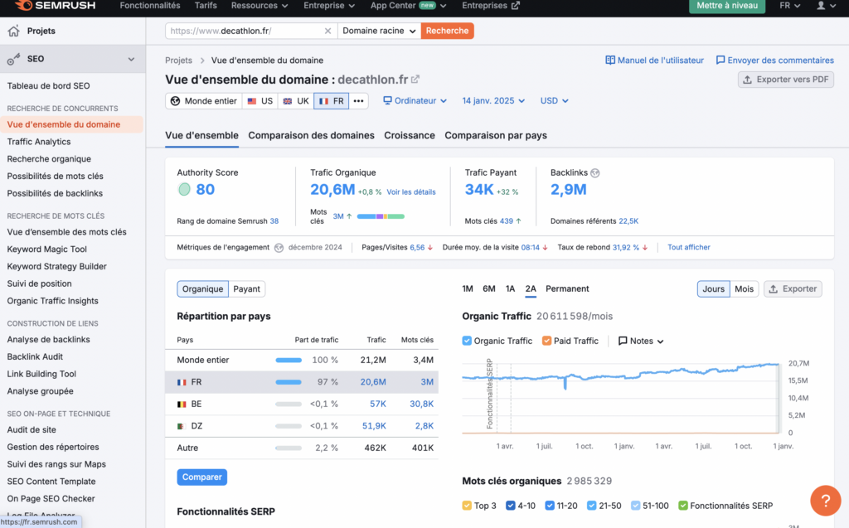Open the Domaine racine dropdown
This screenshot has height=528, width=849.
point(379,31)
